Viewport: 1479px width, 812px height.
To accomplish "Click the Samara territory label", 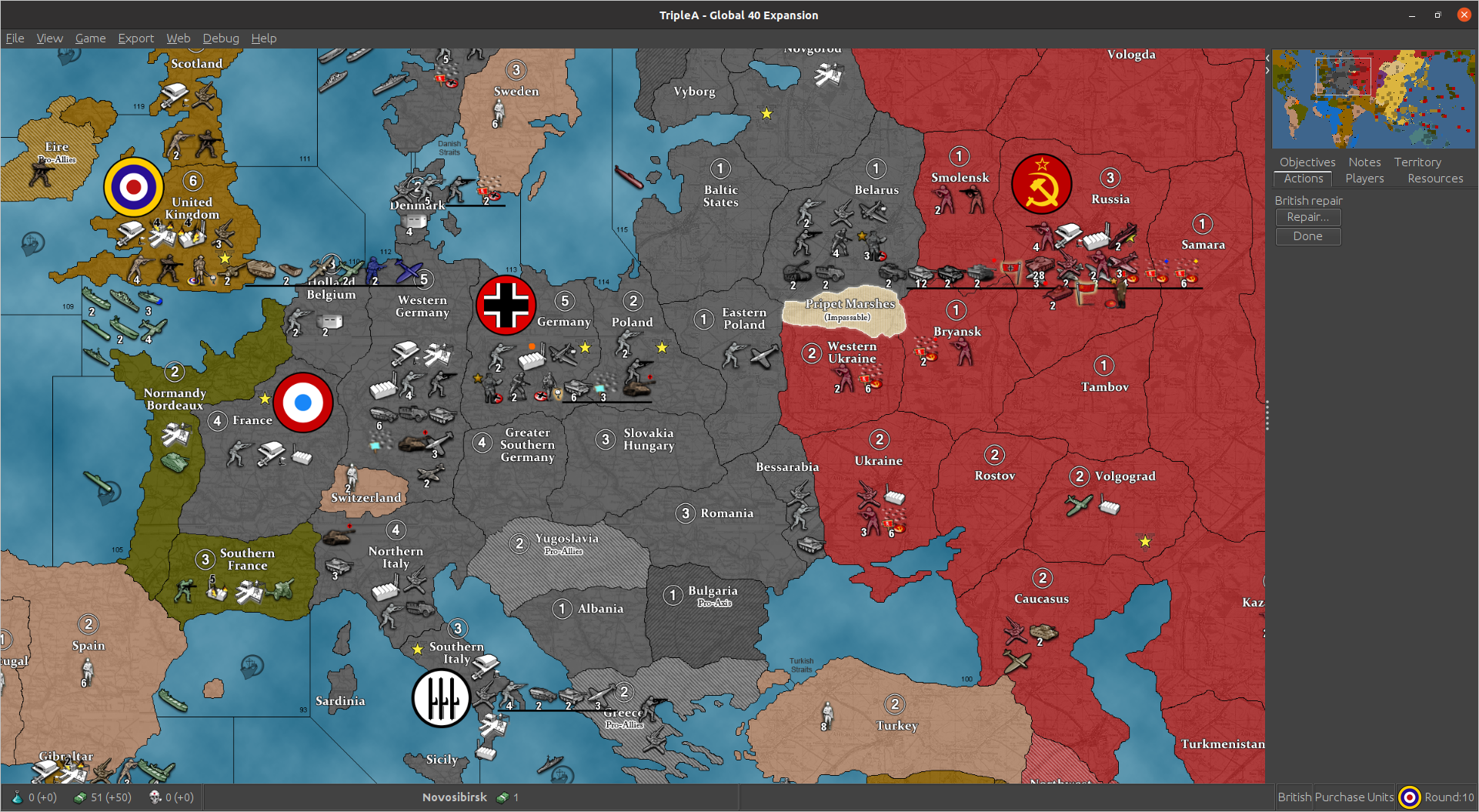I will tap(1204, 244).
